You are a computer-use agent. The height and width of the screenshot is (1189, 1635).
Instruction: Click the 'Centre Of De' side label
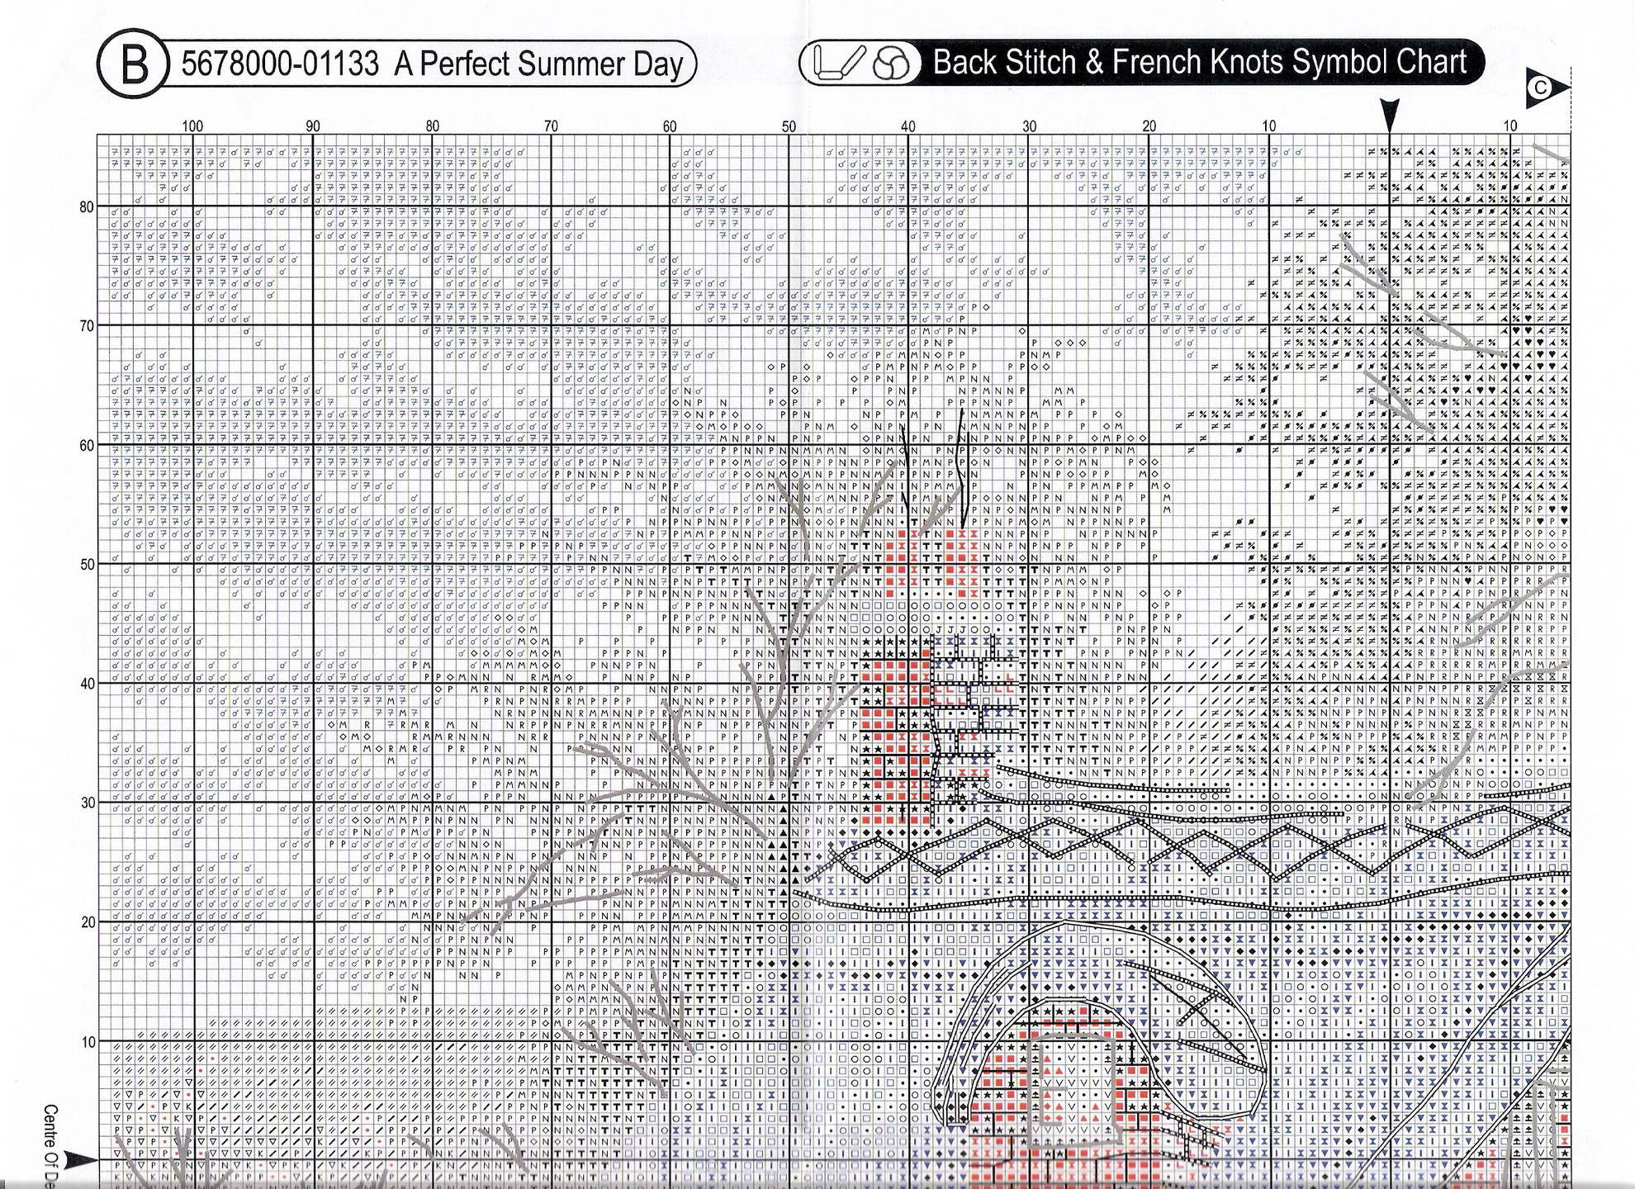50,1146
